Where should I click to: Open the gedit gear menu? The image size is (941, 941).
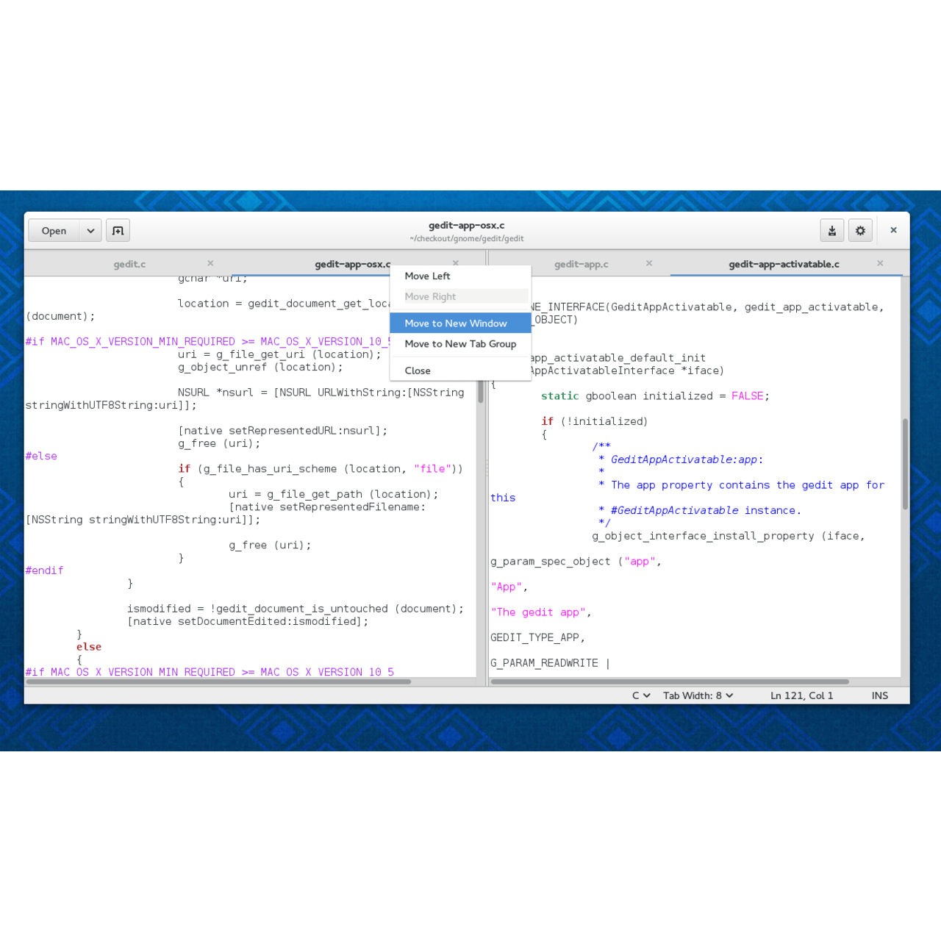pyautogui.click(x=860, y=230)
